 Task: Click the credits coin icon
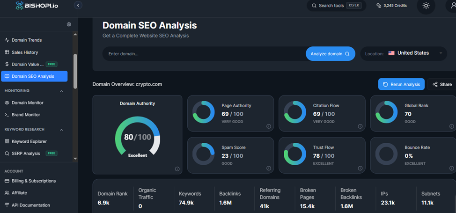point(379,6)
